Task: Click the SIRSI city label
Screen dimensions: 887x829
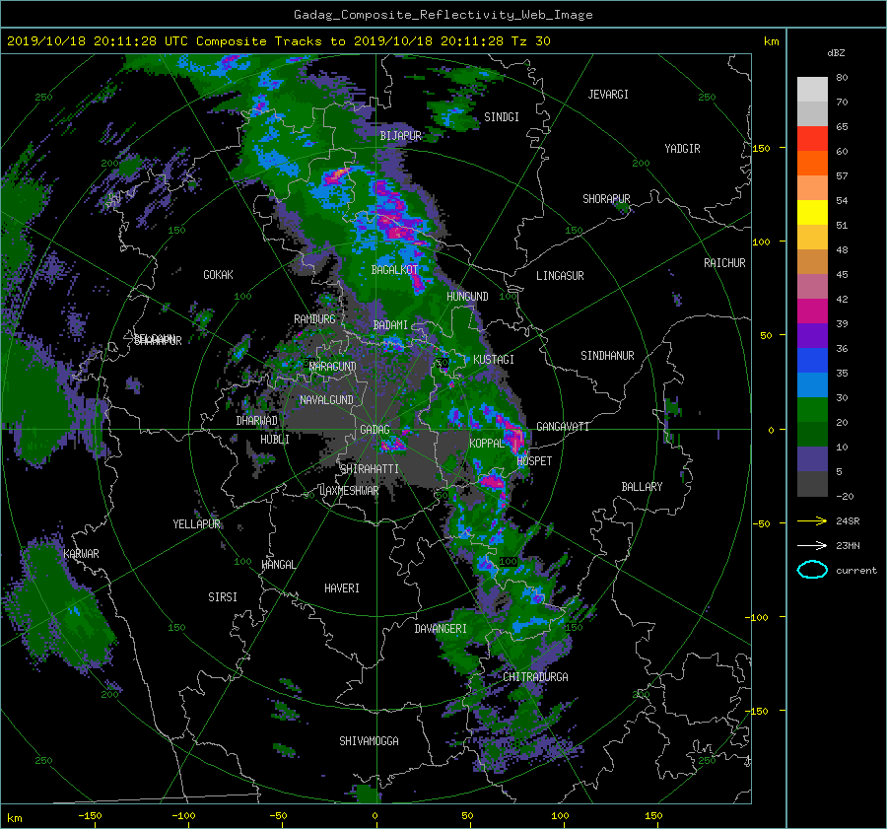Action: (x=223, y=597)
